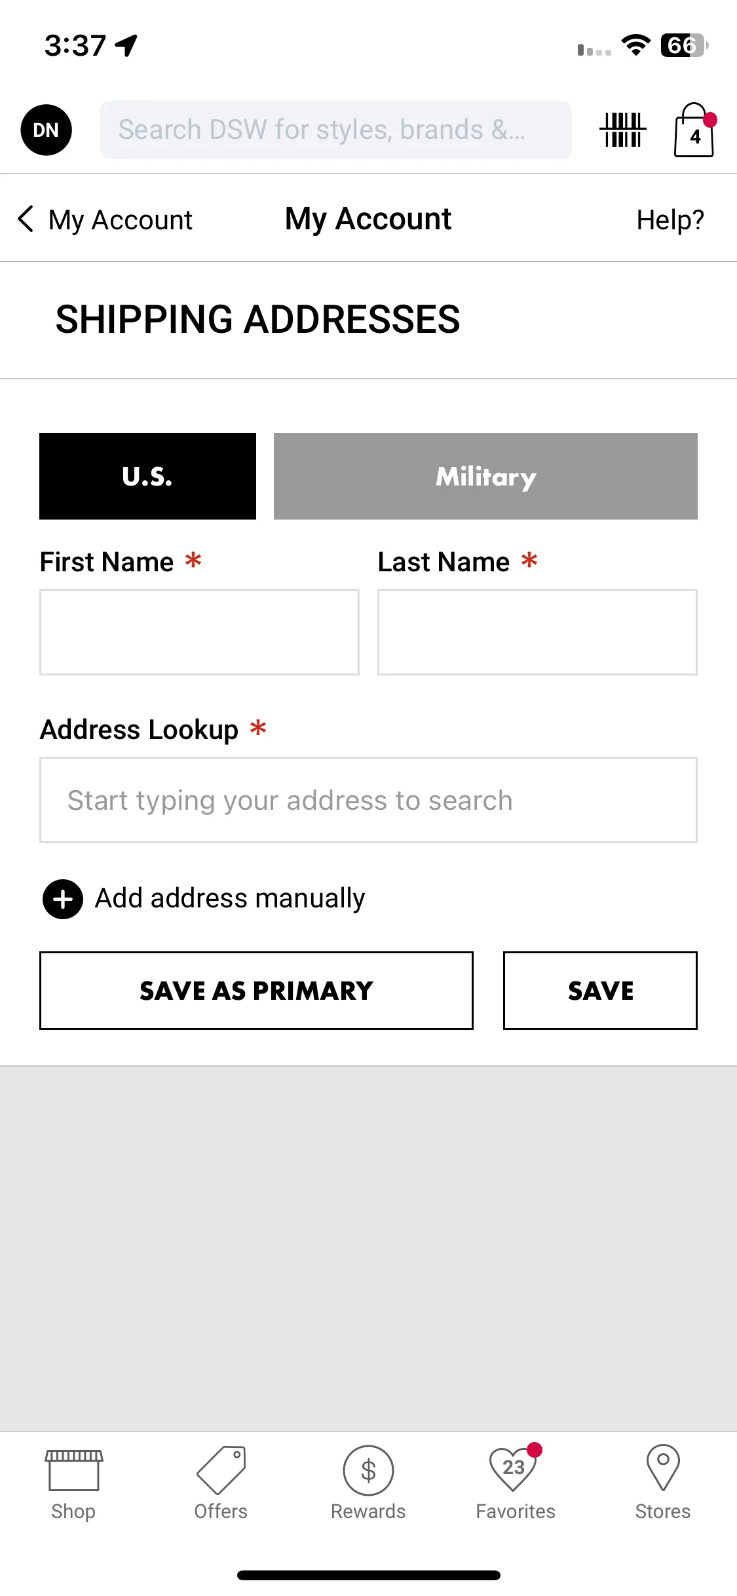
Task: Select the U.S. address type
Action: pyautogui.click(x=147, y=476)
